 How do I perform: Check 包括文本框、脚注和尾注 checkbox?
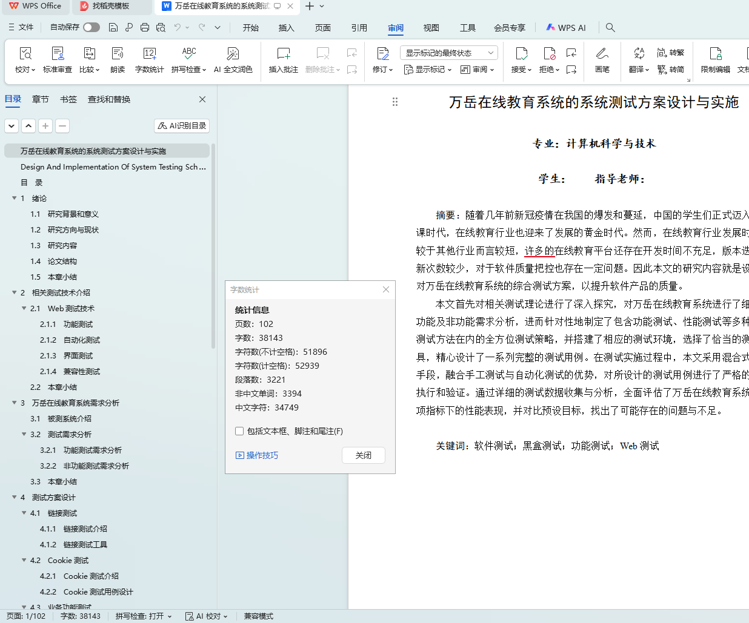point(239,431)
